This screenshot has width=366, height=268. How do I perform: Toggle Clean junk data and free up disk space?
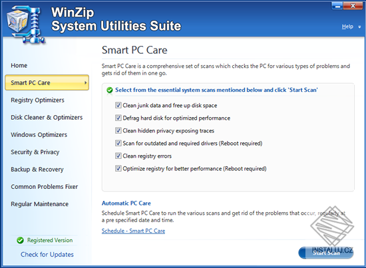point(118,105)
